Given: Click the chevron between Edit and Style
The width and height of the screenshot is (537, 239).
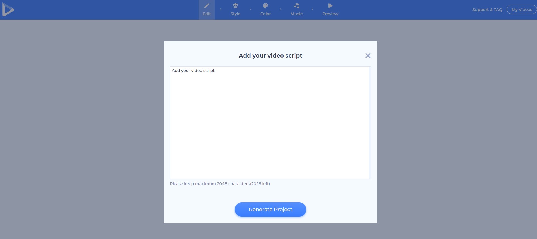Looking at the screenshot, I should point(221,9).
